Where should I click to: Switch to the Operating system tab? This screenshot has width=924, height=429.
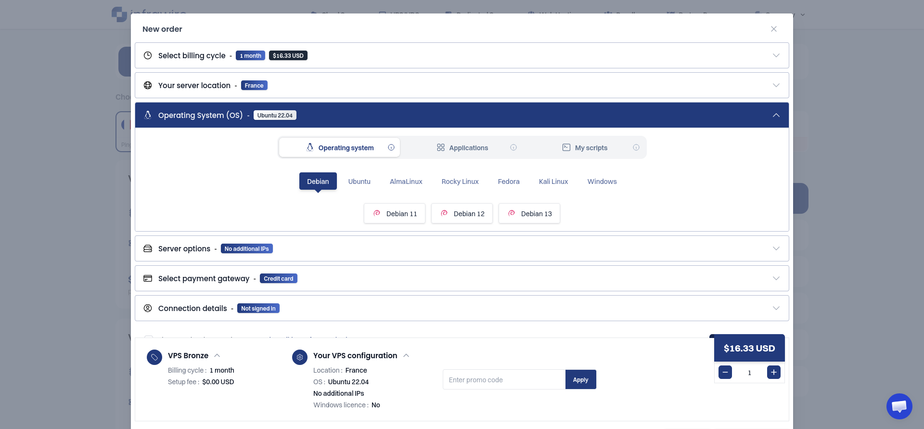(339, 147)
